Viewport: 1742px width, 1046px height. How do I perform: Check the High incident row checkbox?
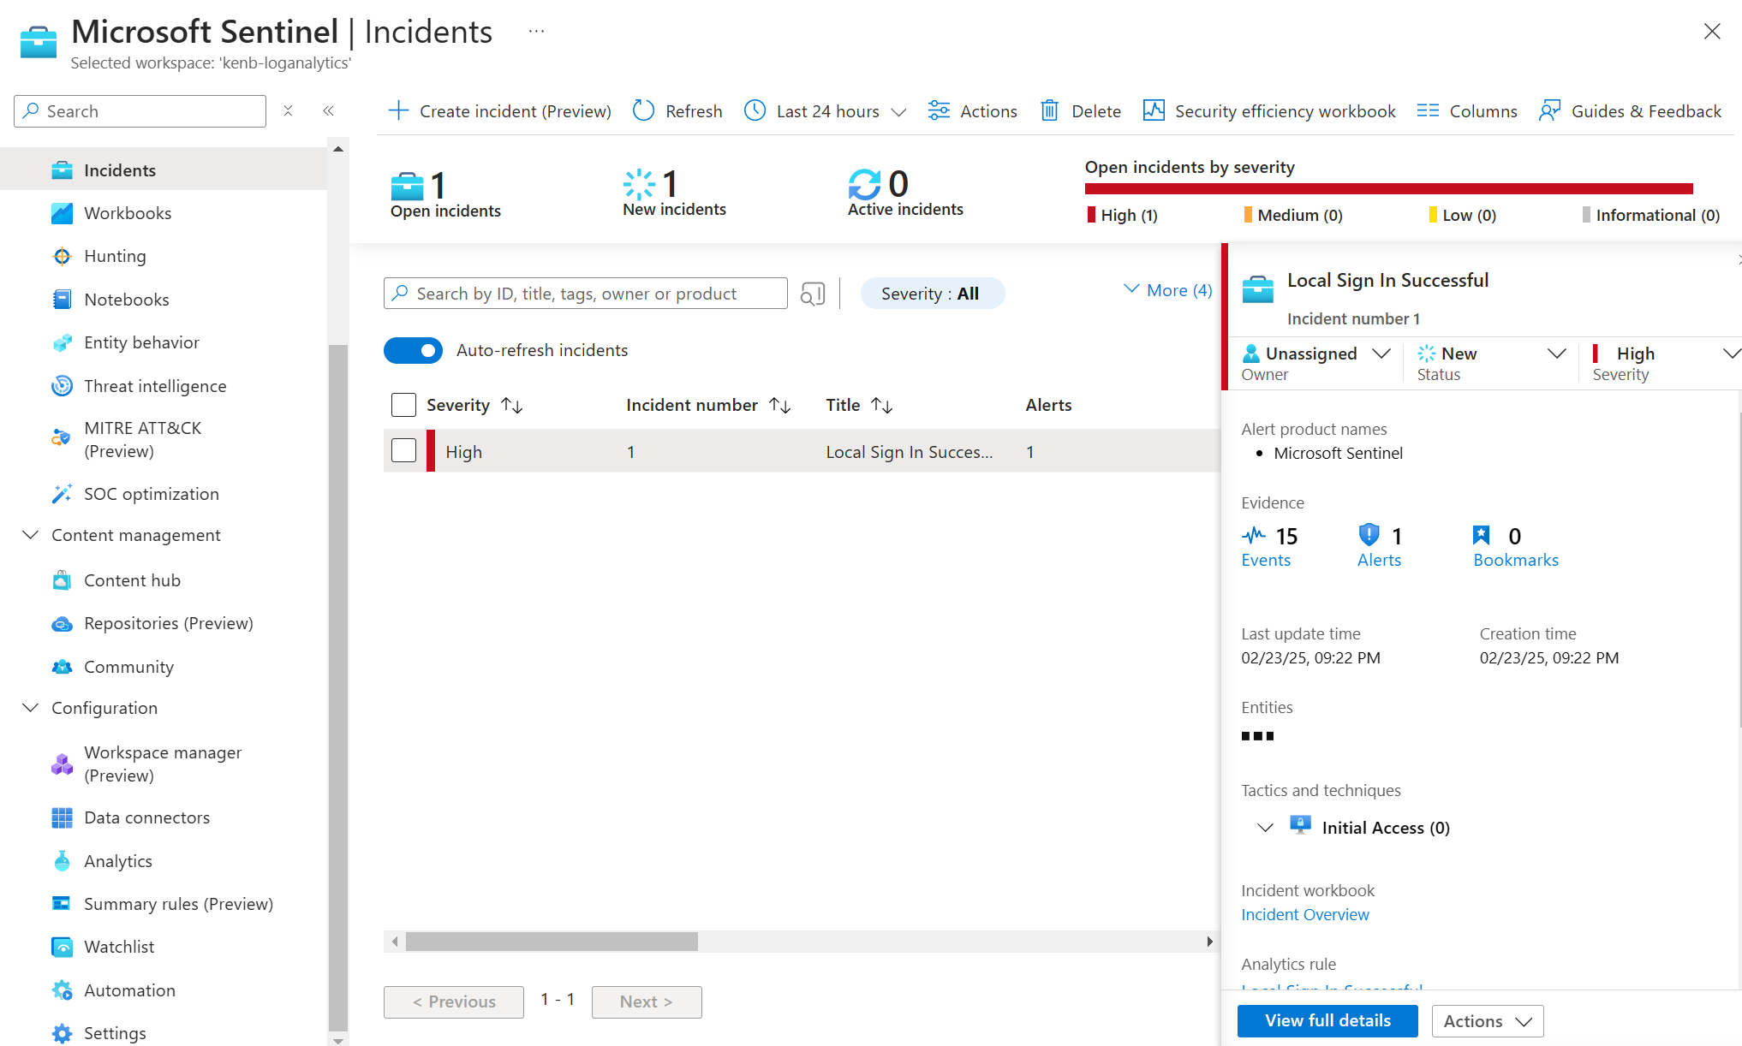pyautogui.click(x=403, y=450)
